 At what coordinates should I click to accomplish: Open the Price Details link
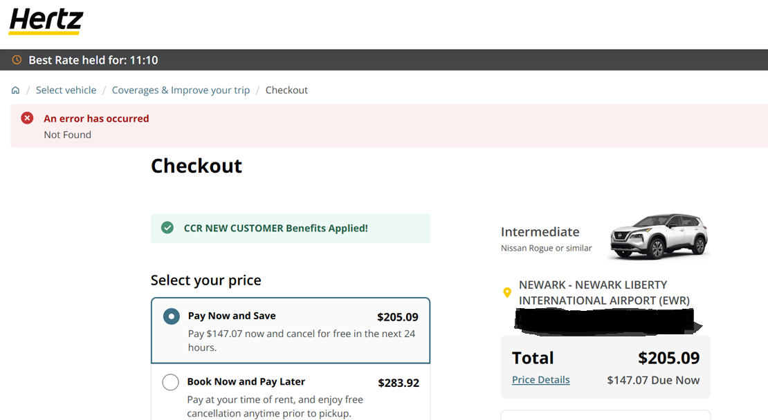540,379
